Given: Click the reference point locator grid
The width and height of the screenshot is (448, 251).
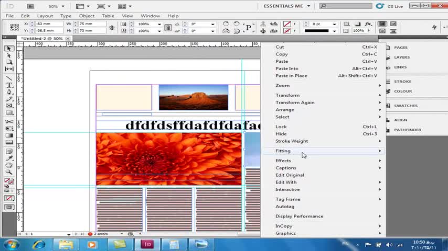Looking at the screenshot, I should click(x=14, y=27).
